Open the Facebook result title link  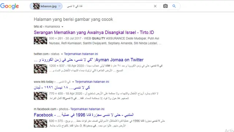click(x=84, y=115)
